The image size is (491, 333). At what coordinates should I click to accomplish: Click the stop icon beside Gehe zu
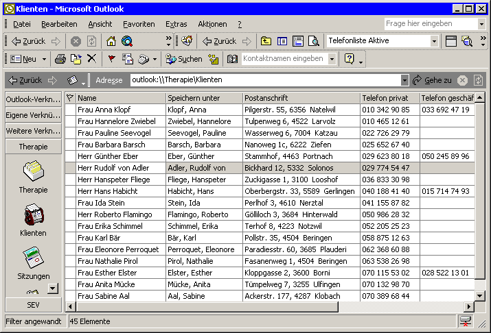(x=462, y=80)
